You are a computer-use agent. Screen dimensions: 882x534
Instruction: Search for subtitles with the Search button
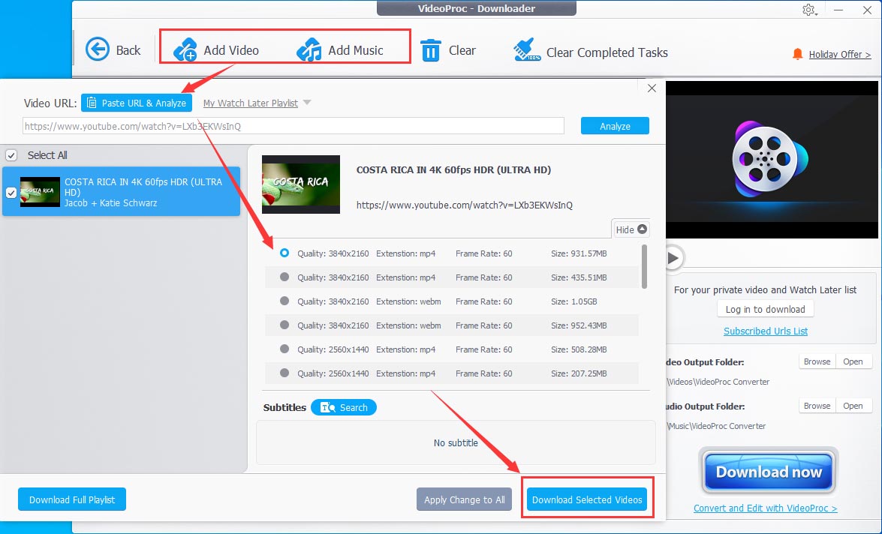tap(344, 407)
